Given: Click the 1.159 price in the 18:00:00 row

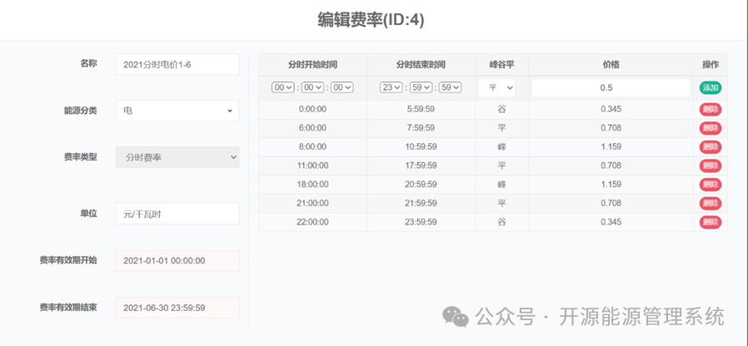Looking at the screenshot, I should click(611, 185).
